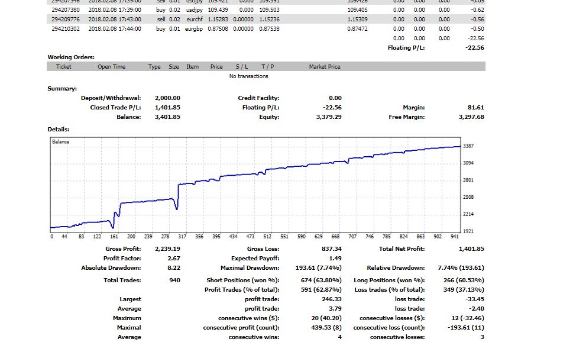Click the Gross Profit value 2,239.19

pos(167,249)
